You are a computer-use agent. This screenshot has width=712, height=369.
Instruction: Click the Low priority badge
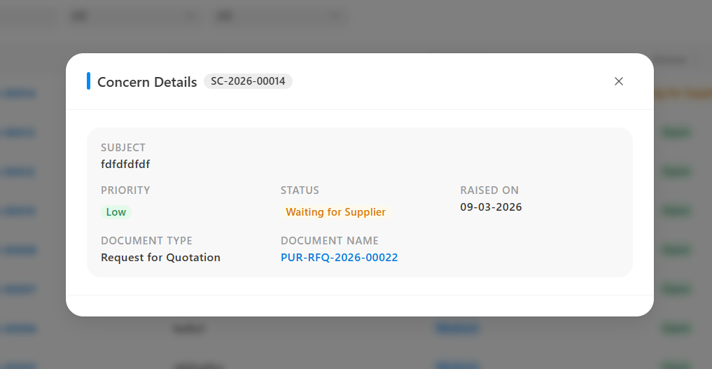[116, 212]
